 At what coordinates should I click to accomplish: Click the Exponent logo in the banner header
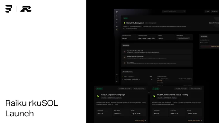coord(9,9)
